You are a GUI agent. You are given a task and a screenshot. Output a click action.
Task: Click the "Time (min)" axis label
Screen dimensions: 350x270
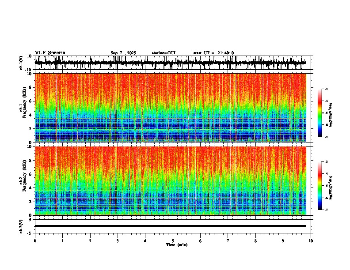pos(177,245)
